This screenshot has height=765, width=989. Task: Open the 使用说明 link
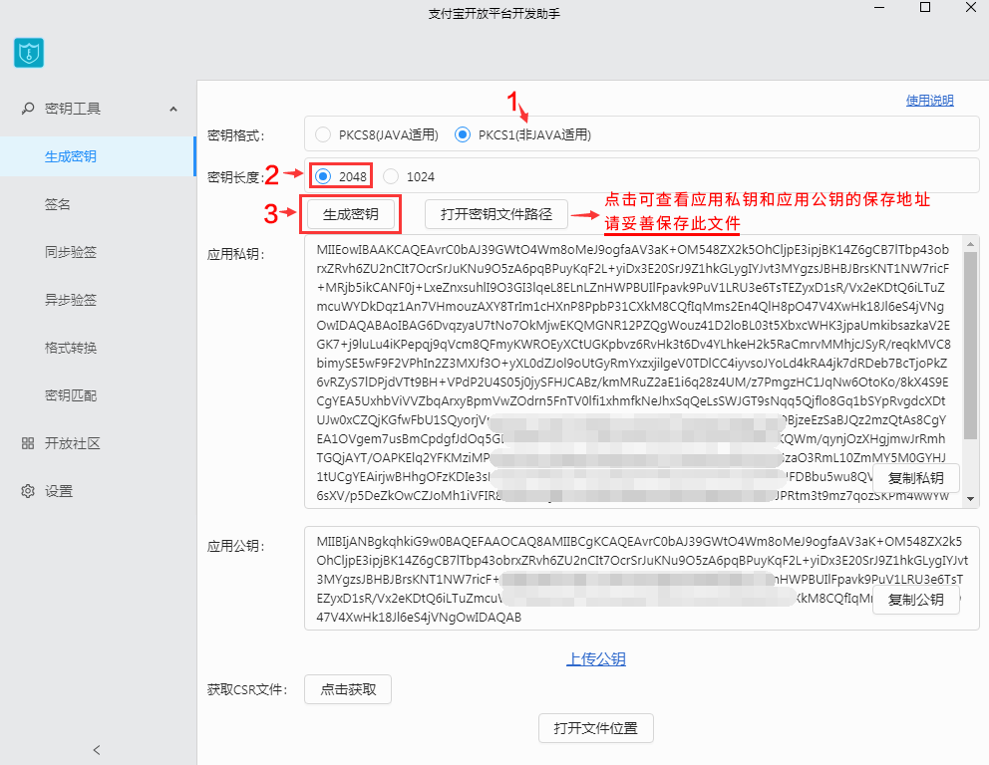tap(930, 101)
